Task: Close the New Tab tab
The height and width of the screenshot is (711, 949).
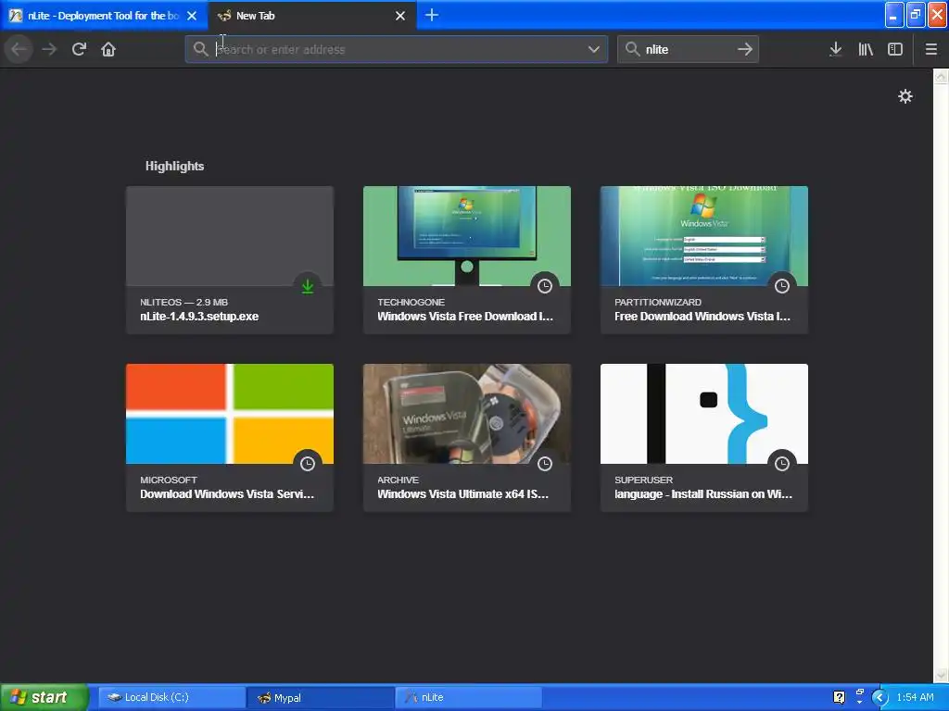Action: coord(400,16)
